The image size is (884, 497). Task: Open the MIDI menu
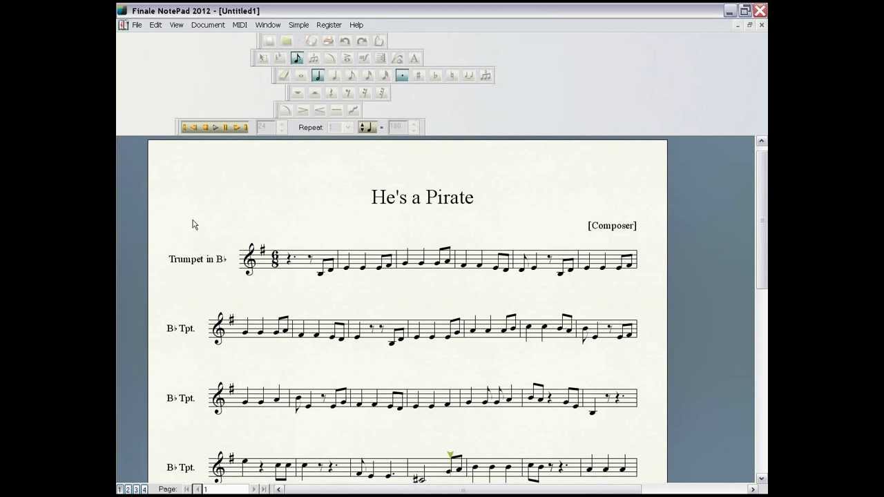pos(240,25)
